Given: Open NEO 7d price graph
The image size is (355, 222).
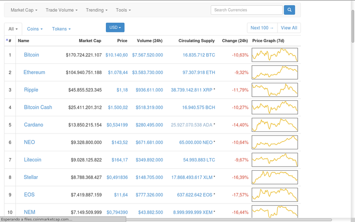Looking at the screenshot, I should coord(275,142).
